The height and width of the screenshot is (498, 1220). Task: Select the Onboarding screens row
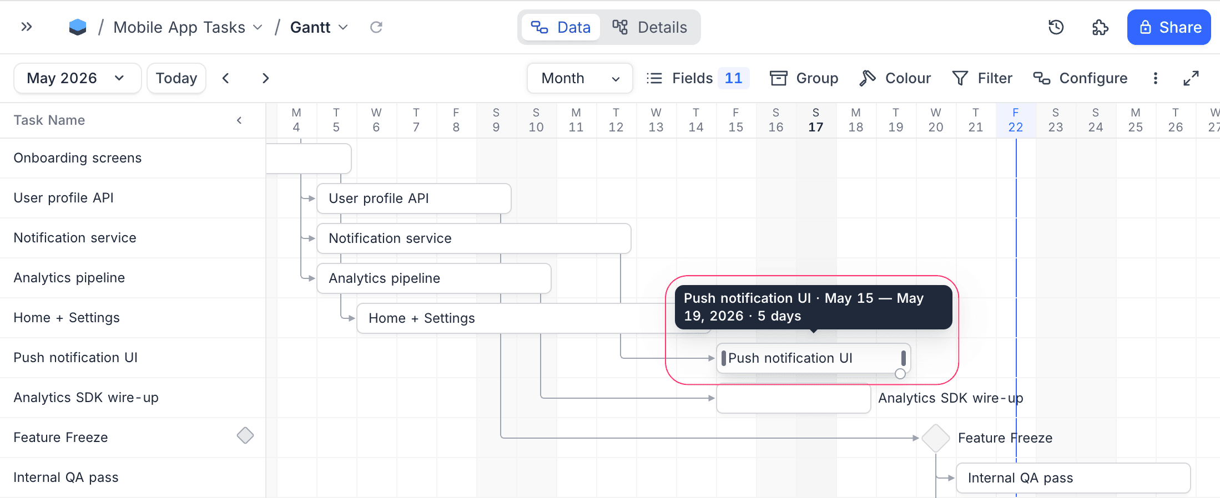pos(133,158)
